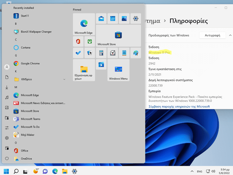Click the Windows Start button on the taskbar
This screenshot has height=175, width=233.
point(6,171)
